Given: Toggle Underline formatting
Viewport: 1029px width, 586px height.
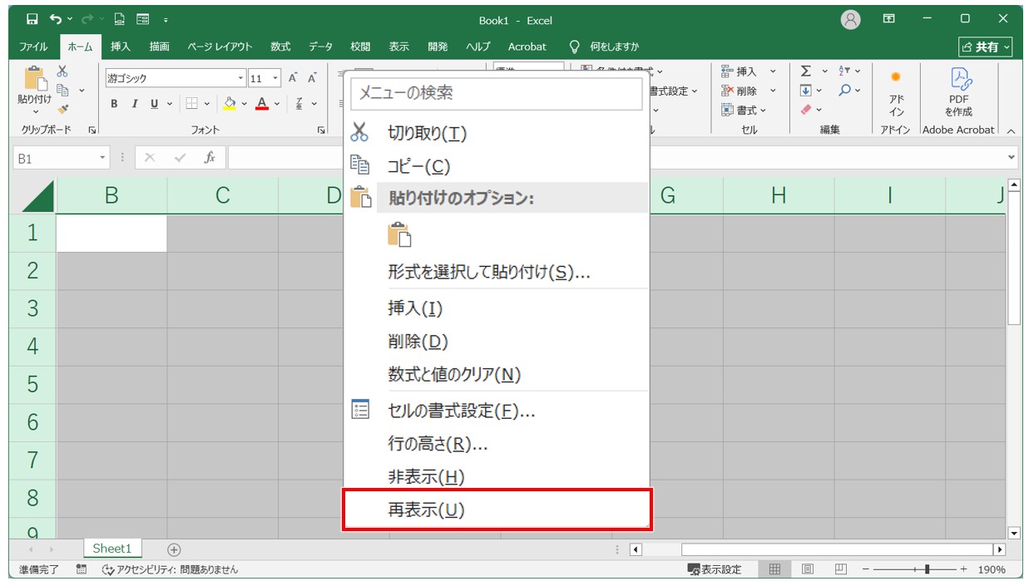Looking at the screenshot, I should [154, 104].
